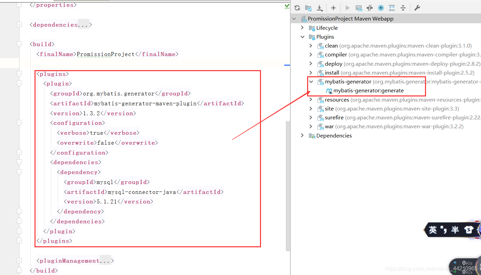Viewport: 481px width, 275px height.
Task: Click the folded ellipsis after dependencies tag
Action: (x=83, y=25)
